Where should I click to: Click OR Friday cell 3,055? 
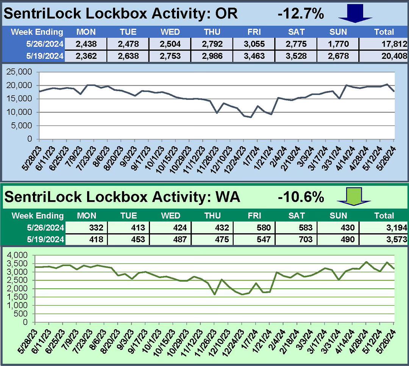(254, 44)
